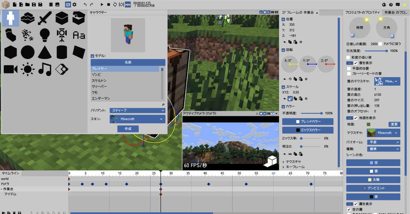
Task: Click the Export image icon
Action: click(57, 4)
